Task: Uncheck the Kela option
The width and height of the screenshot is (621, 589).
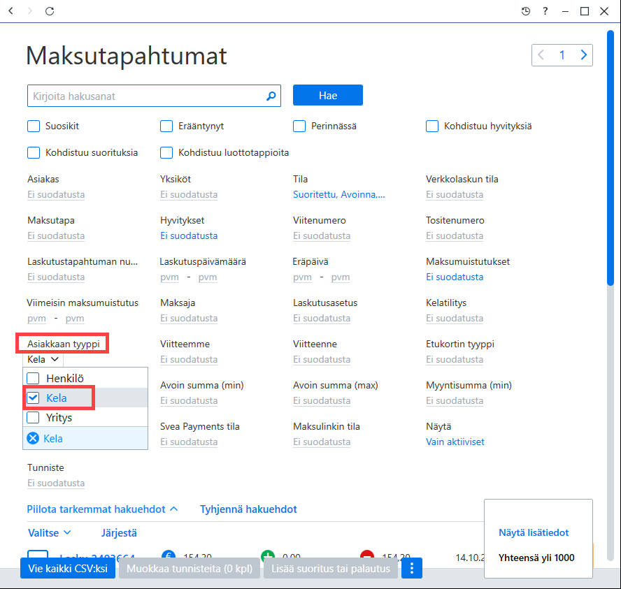Action: click(x=33, y=398)
